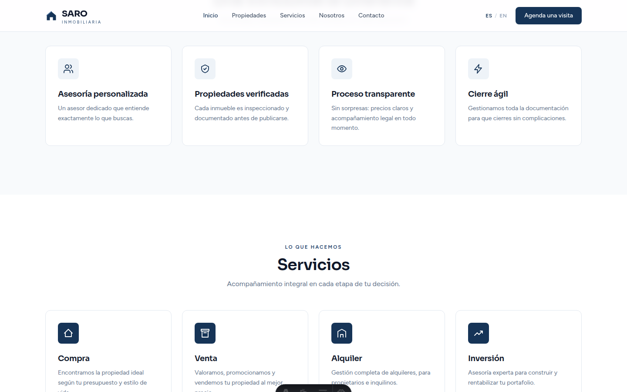Click the Alquiler service heading

click(x=347, y=358)
